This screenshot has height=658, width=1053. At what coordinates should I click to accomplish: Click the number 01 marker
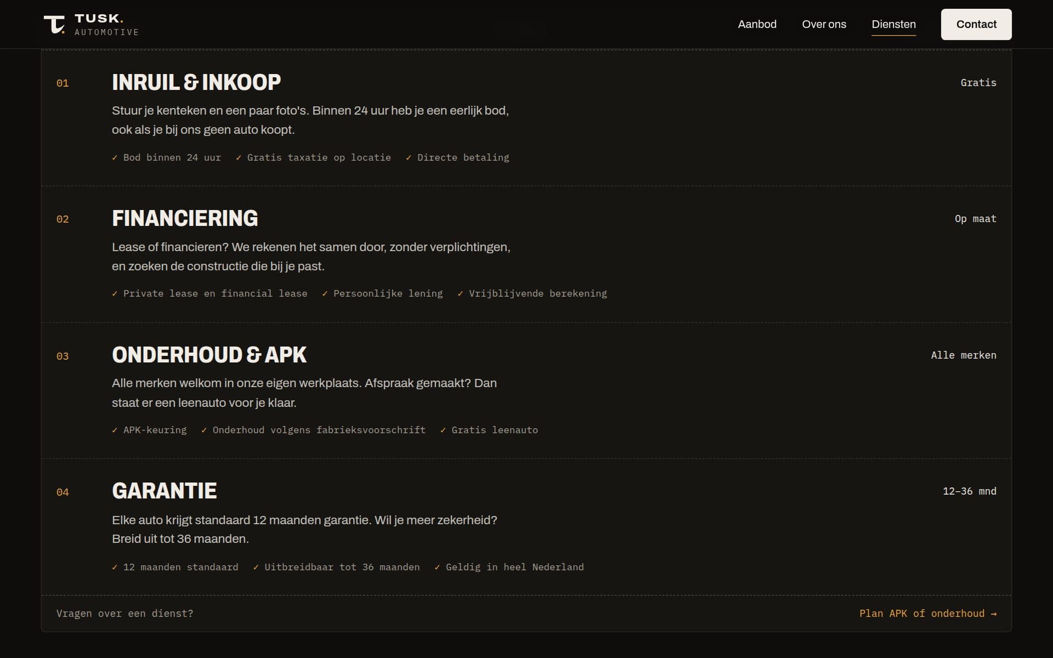(63, 83)
